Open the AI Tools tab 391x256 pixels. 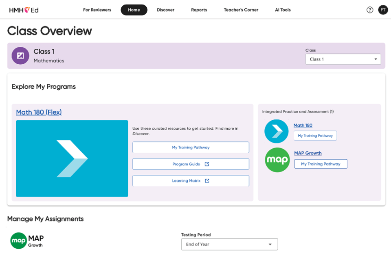[283, 10]
